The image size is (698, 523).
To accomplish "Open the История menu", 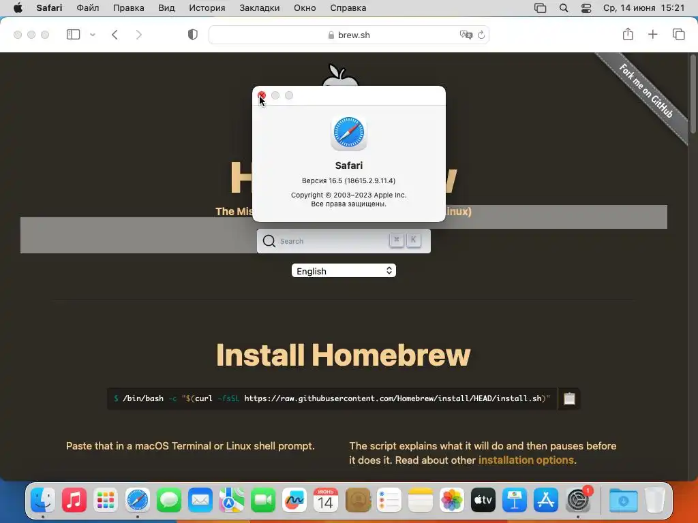I will tap(207, 8).
